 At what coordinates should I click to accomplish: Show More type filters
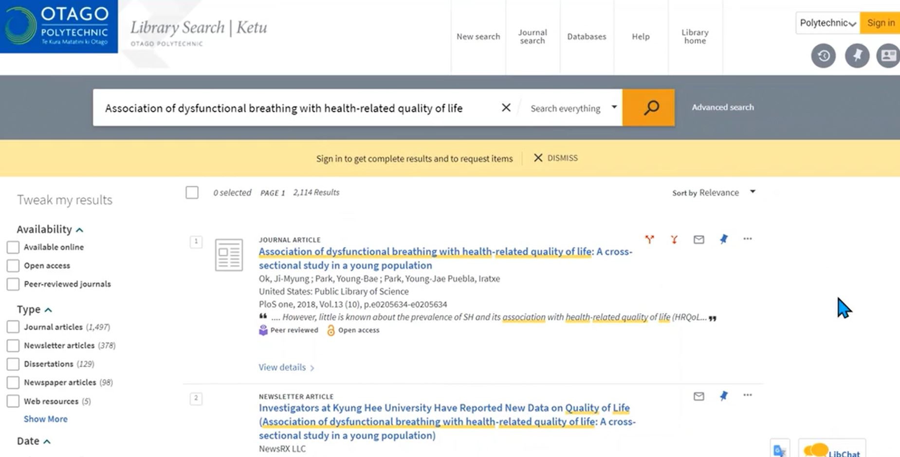tap(46, 419)
